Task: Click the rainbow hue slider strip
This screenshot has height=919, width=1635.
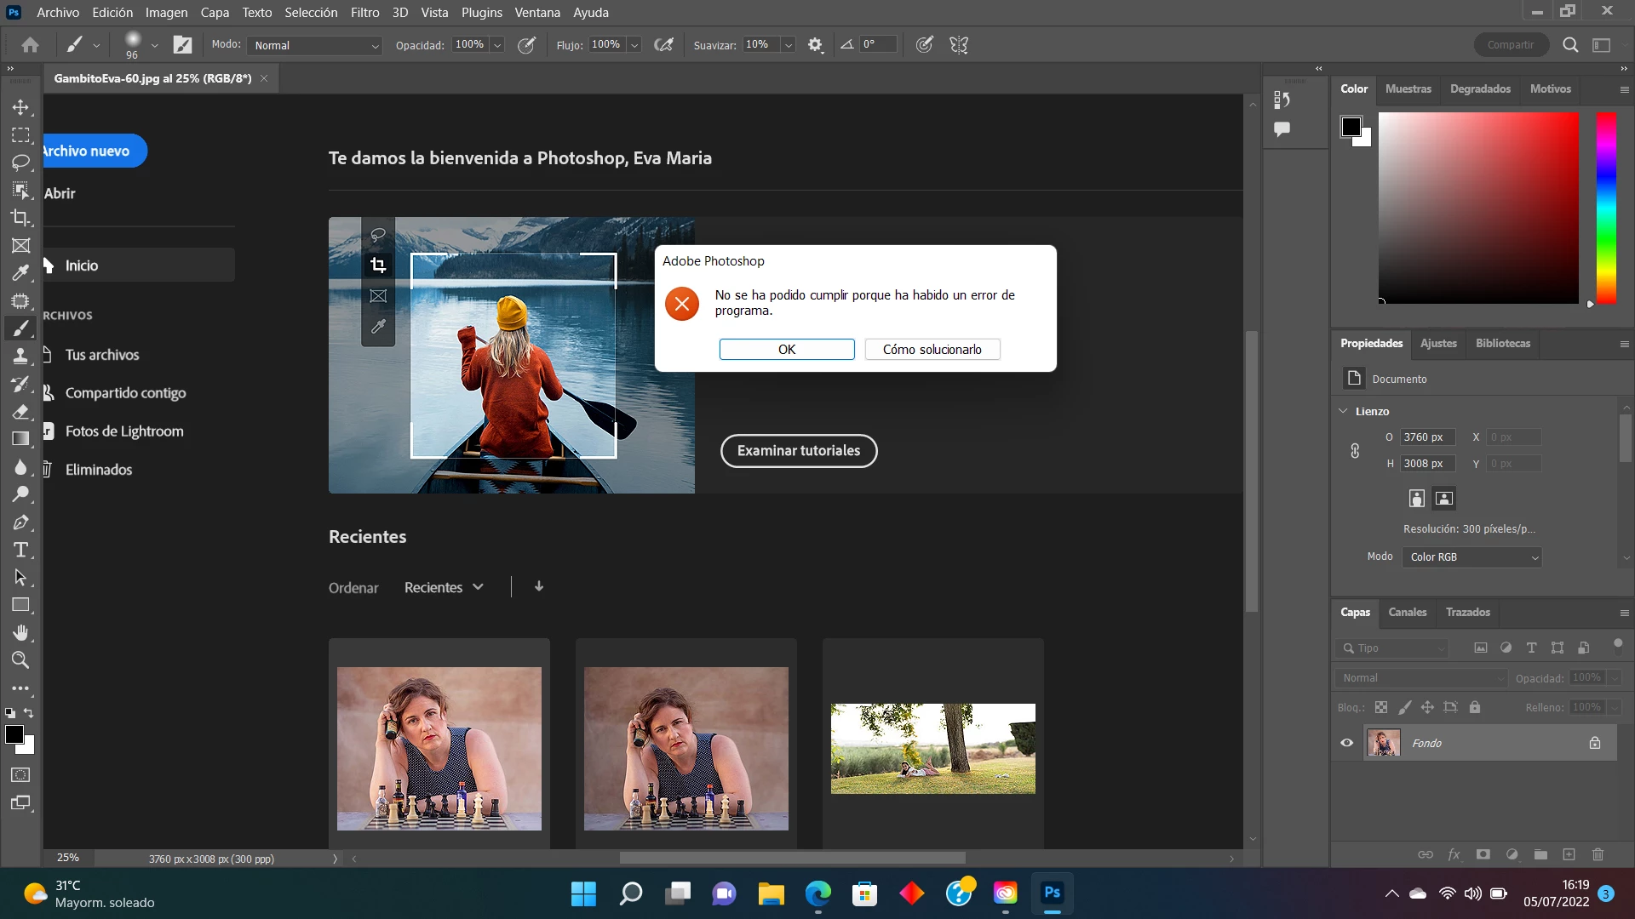Action: click(1605, 208)
